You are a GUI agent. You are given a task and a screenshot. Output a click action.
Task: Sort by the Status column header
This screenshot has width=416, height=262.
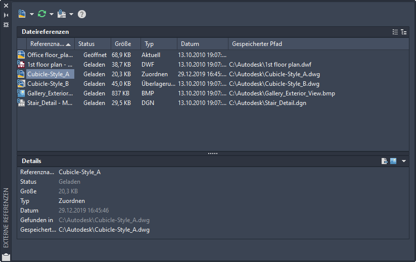[93, 44]
